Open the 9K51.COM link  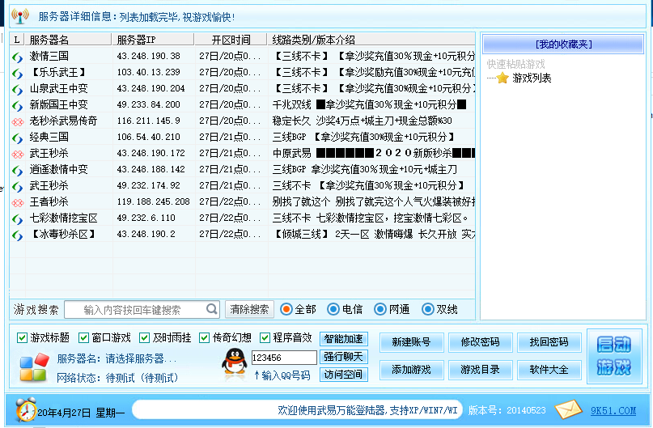[x=615, y=409]
